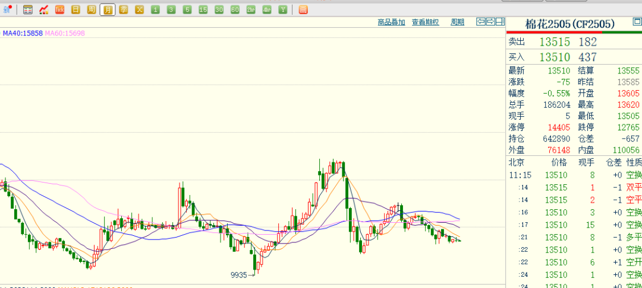
Task: Click the 商品叠加 link
Action: point(391,22)
